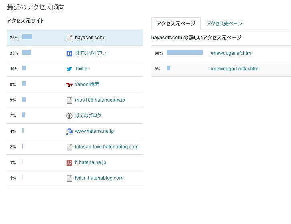Open the Twitter referrer link
The width and height of the screenshot is (291, 224).
(82, 69)
